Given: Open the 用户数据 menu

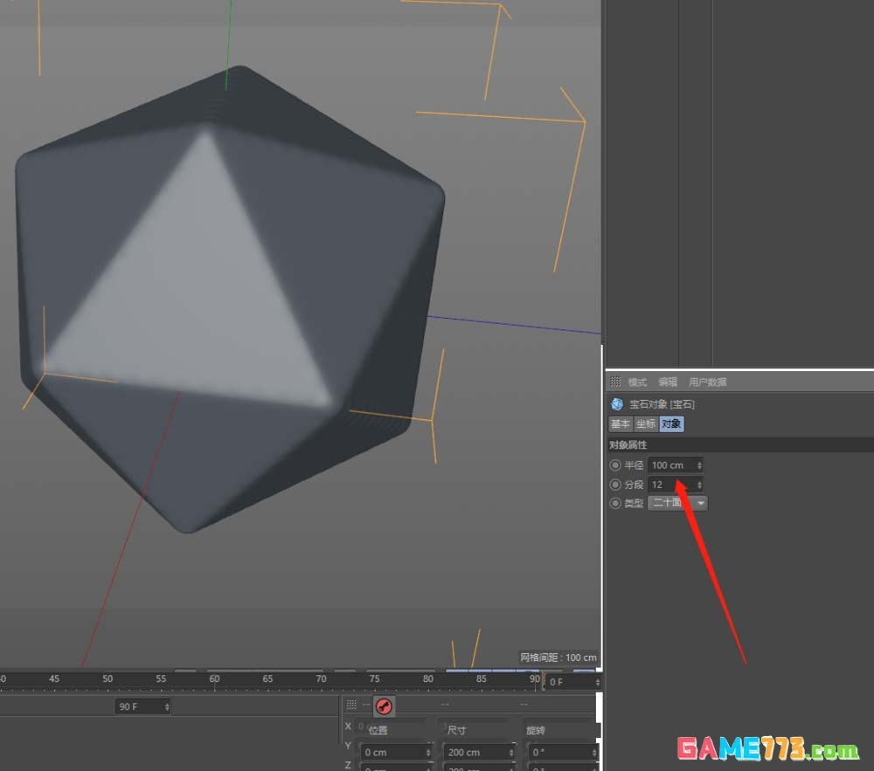Looking at the screenshot, I should pyautogui.click(x=707, y=382).
